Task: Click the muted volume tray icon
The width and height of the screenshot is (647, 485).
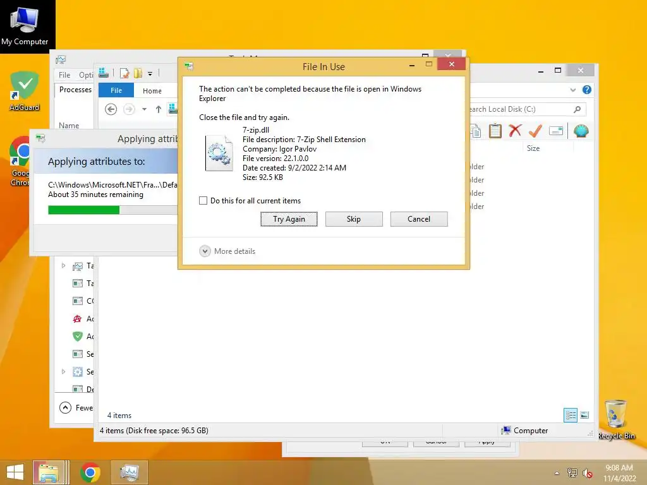Action: tap(588, 473)
